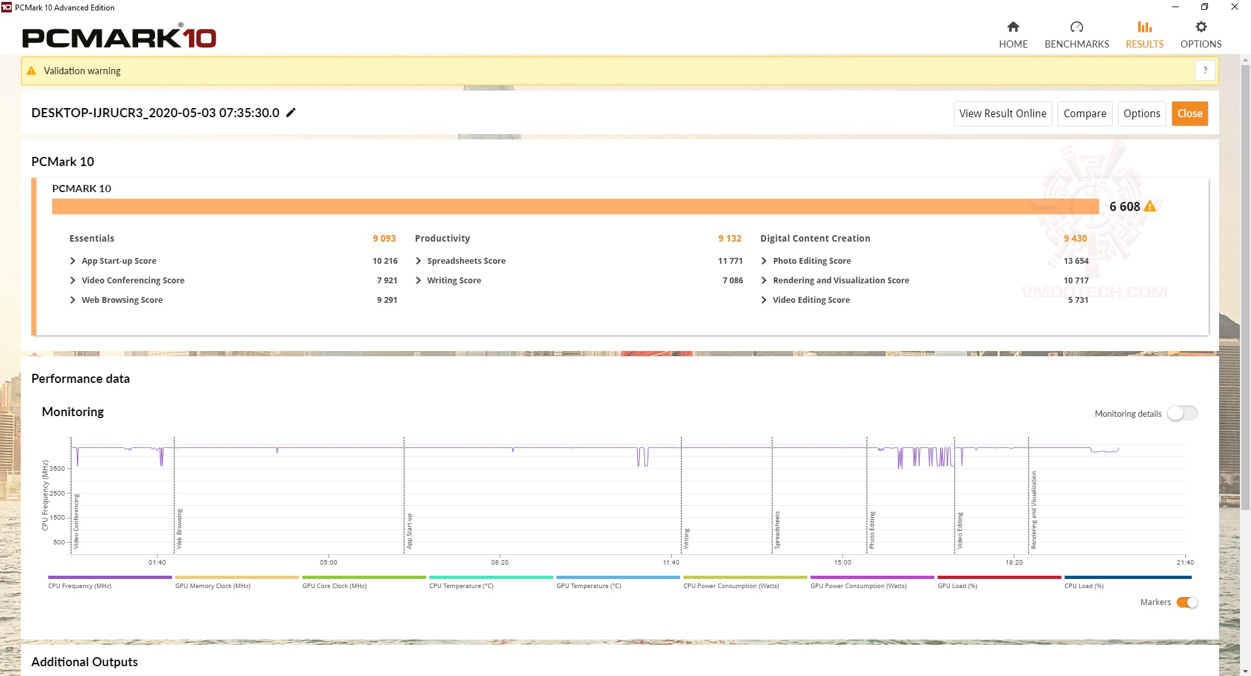Click the Compare button
Viewport: 1251px width, 676px height.
1085,113
